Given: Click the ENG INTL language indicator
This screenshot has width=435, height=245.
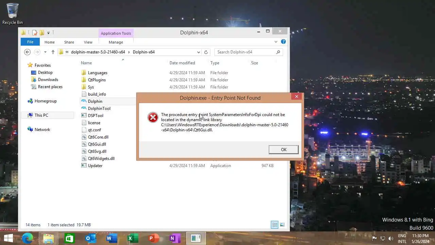Looking at the screenshot, I should coord(402,238).
